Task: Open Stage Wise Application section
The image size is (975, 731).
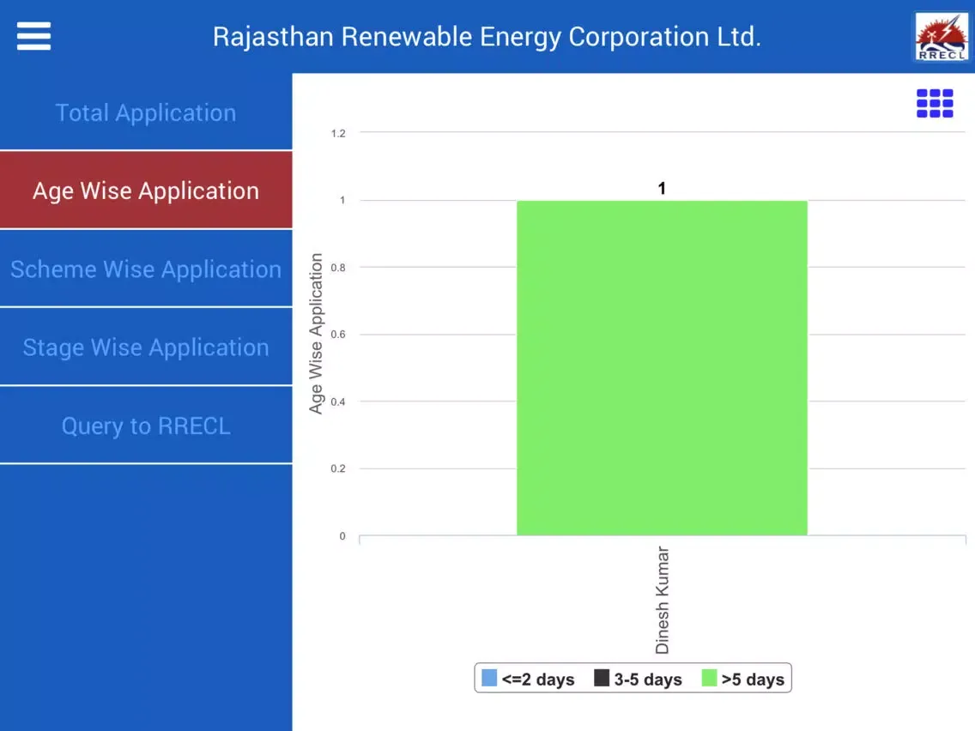Action: tap(146, 347)
